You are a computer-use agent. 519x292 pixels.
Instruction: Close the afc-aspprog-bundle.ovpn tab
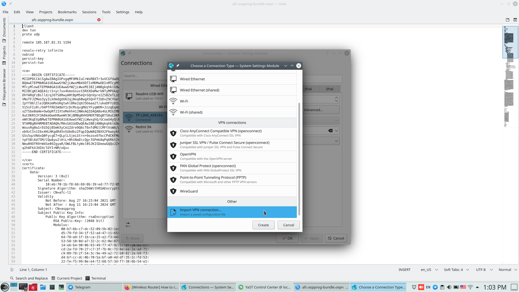[x=99, y=20]
